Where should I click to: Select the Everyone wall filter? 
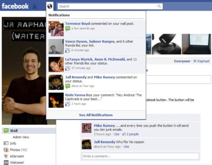pos(182,61)
